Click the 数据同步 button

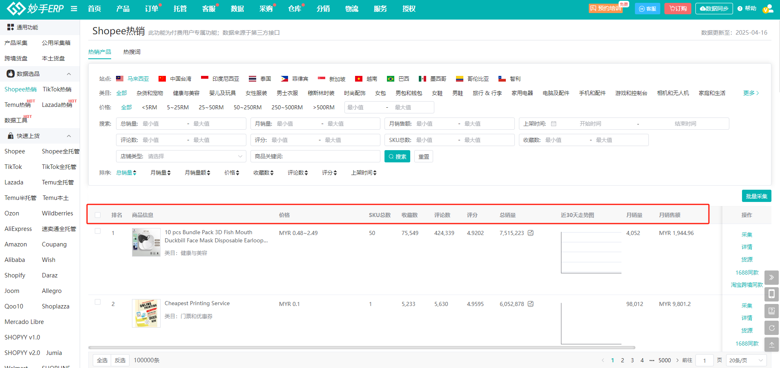[x=714, y=9]
